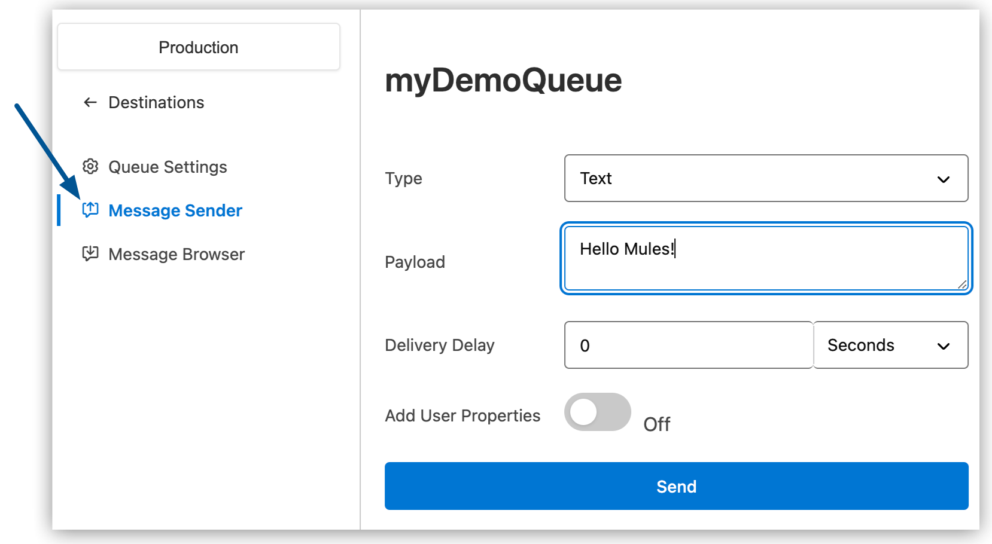Image resolution: width=992 pixels, height=544 pixels.
Task: Click the Message Browser download icon
Action: pyautogui.click(x=90, y=253)
